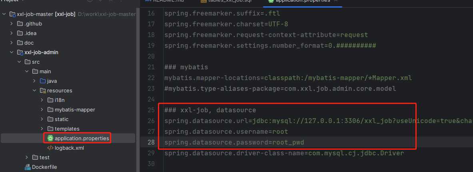Select the i18n folder in resources
Screen dimensions: 473x172
[x=59, y=100]
